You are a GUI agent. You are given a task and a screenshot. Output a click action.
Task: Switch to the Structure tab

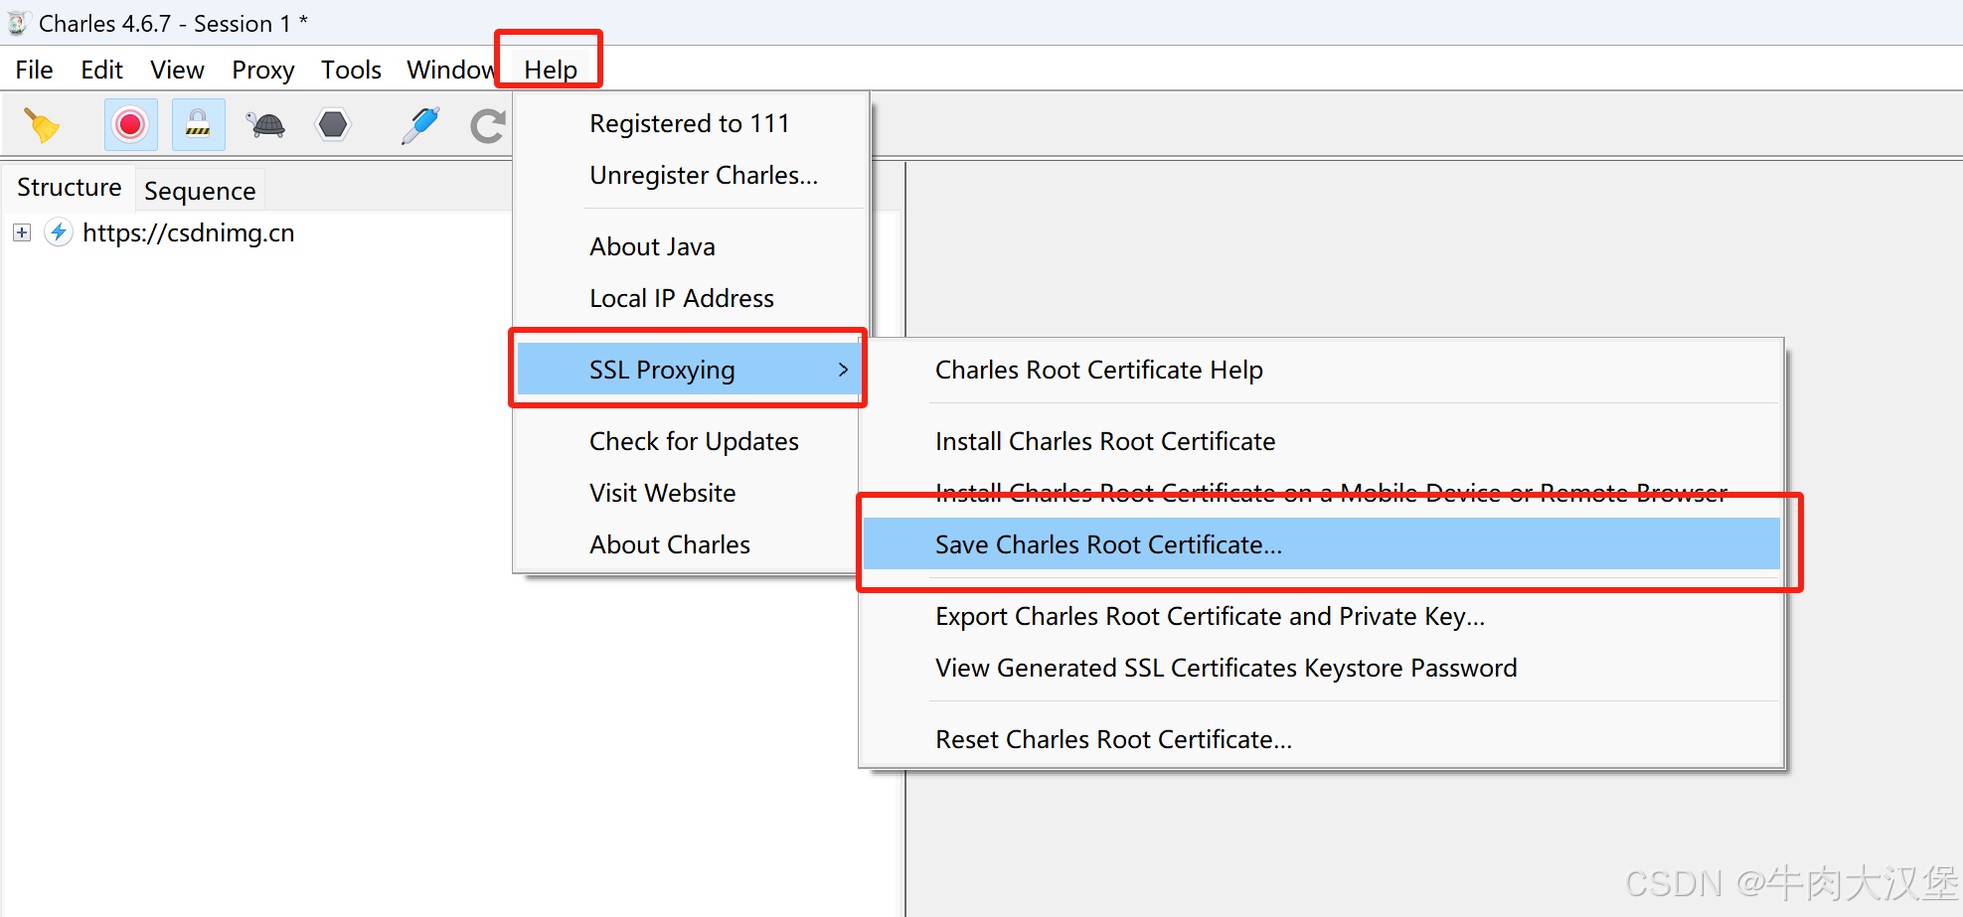pos(69,188)
